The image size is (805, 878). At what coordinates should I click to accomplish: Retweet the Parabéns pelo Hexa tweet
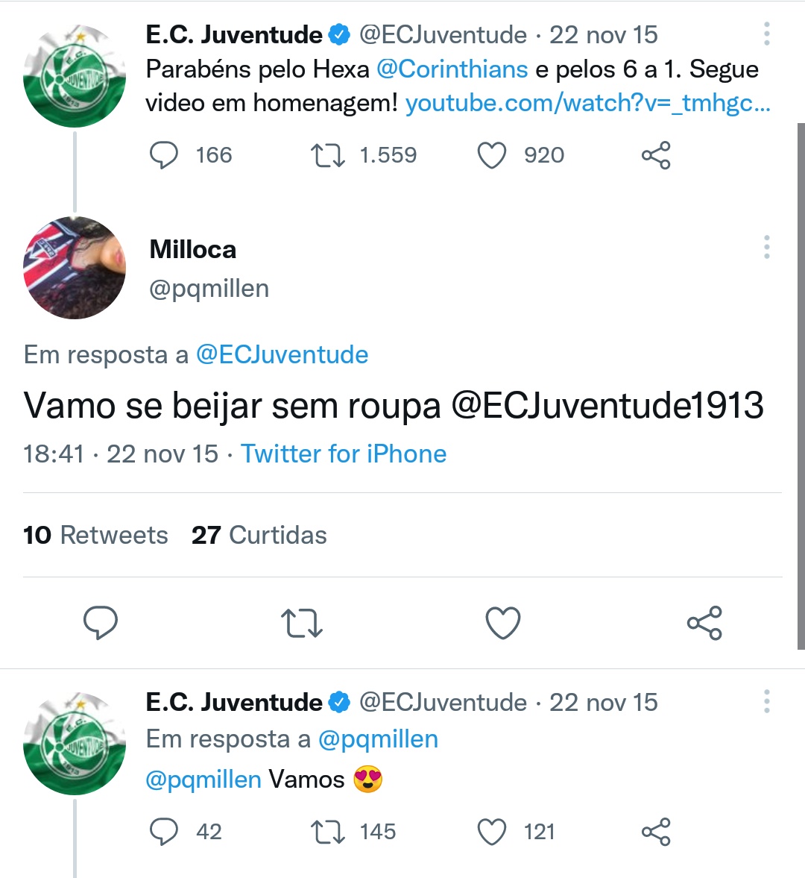pyautogui.click(x=328, y=155)
